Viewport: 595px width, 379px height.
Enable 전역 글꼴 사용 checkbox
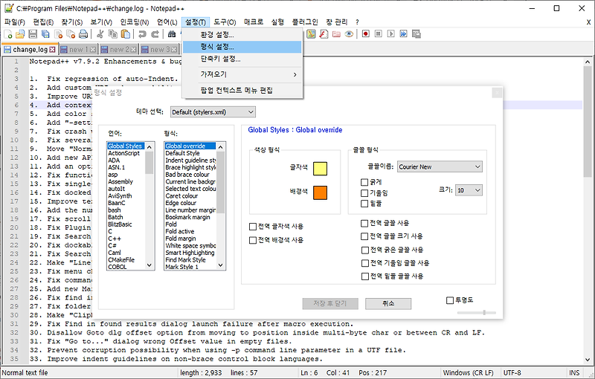point(364,223)
